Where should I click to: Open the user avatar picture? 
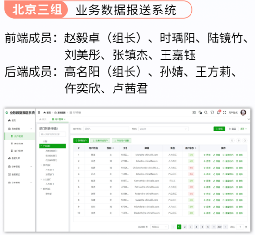(243, 113)
